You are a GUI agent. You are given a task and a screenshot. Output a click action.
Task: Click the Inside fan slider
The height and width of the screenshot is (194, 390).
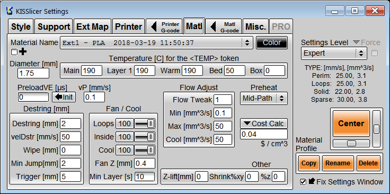[x=145, y=137]
